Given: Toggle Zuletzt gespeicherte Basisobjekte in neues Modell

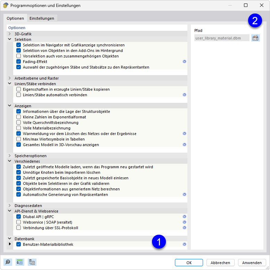Looking at the screenshot, I should pos(18,178).
